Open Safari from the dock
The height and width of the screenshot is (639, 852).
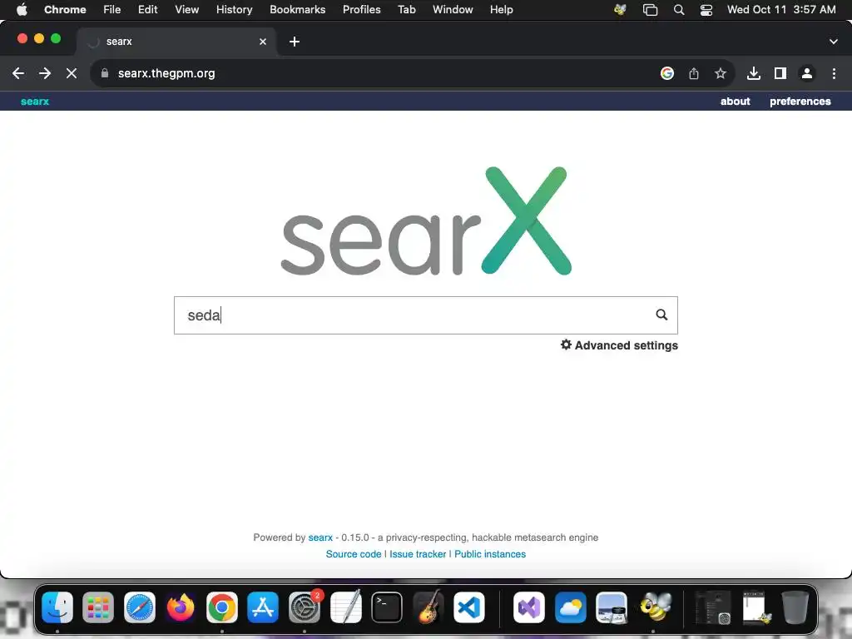click(140, 607)
